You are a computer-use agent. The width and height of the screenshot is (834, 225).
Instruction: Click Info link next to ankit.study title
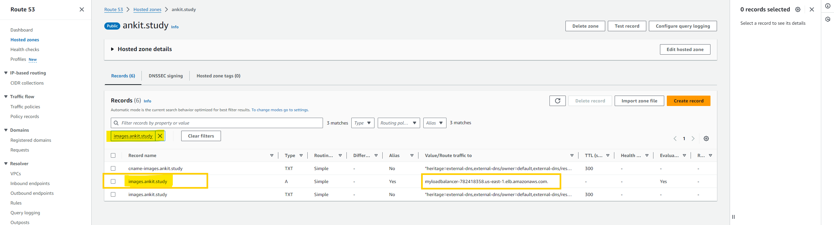pyautogui.click(x=175, y=27)
